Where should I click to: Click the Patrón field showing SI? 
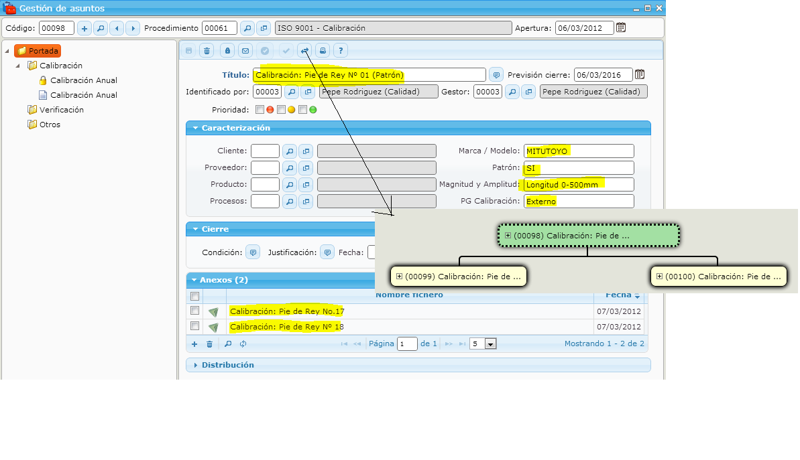click(579, 168)
